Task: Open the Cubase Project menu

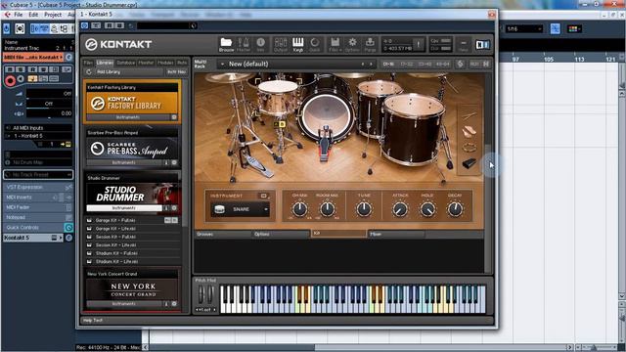Action: (53, 15)
